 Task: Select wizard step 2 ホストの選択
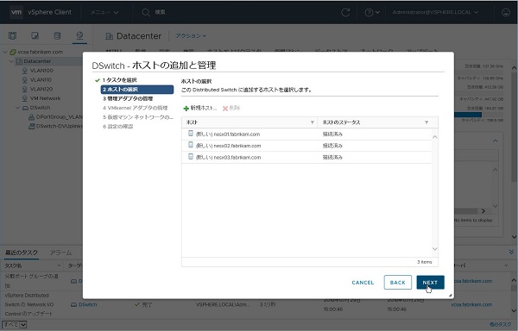coord(137,90)
